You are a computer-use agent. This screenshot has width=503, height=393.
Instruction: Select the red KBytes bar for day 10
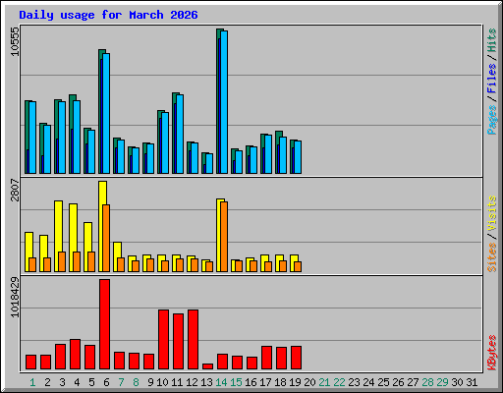point(163,340)
